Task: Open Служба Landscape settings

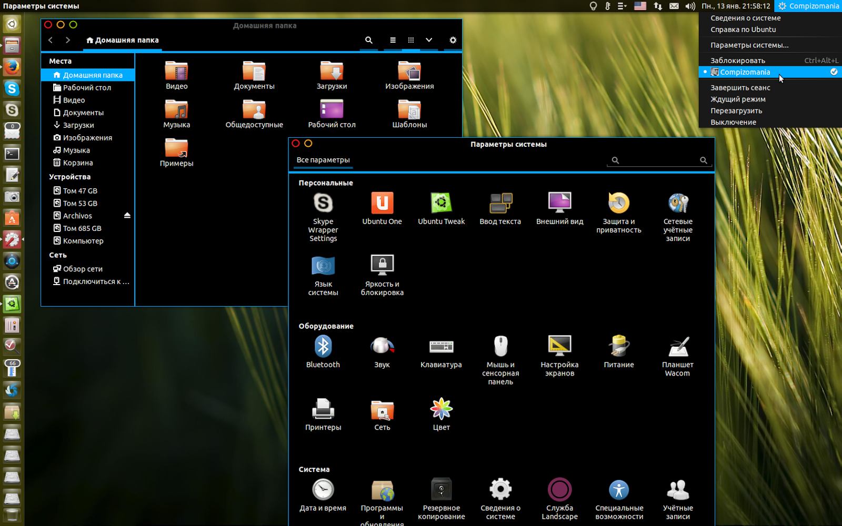Action: click(559, 500)
